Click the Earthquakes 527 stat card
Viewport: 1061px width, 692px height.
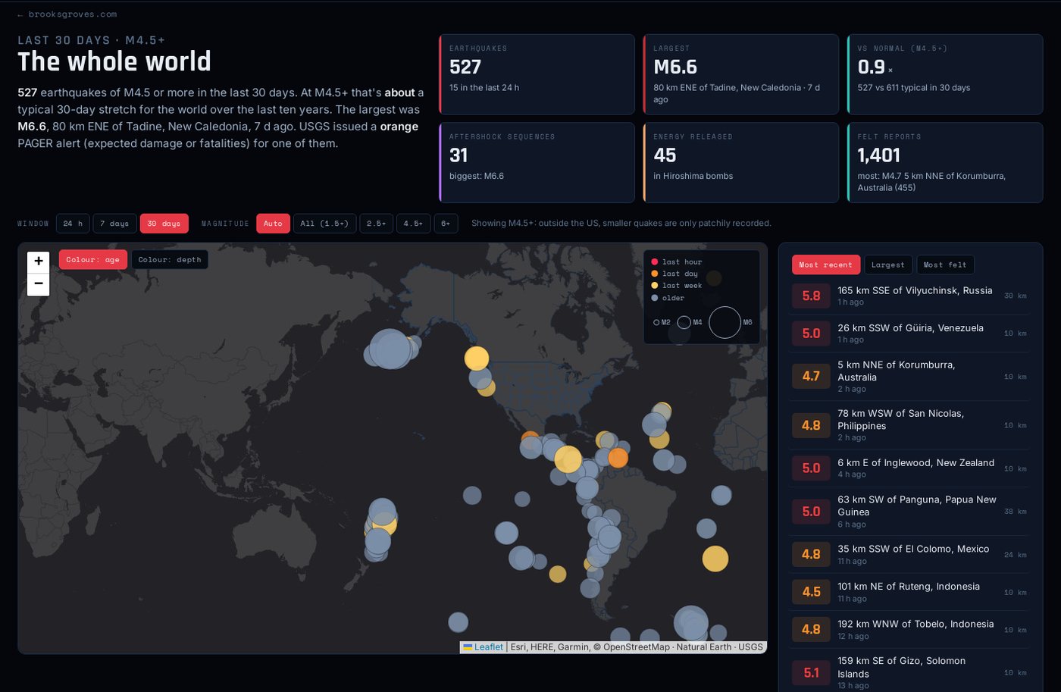pos(537,74)
